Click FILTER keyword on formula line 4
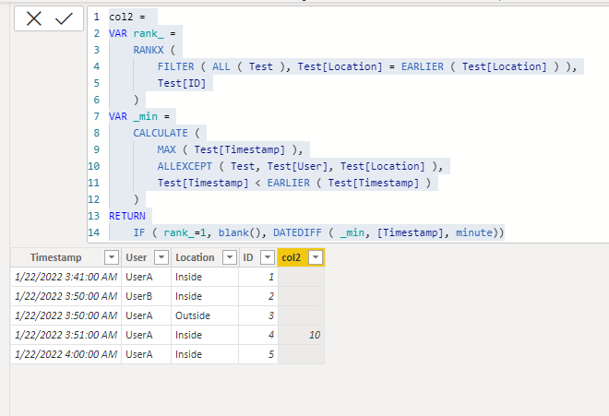The width and height of the screenshot is (609, 416). point(175,66)
